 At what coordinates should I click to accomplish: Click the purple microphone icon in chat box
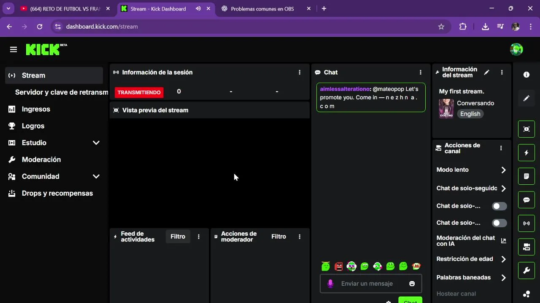[330, 284]
